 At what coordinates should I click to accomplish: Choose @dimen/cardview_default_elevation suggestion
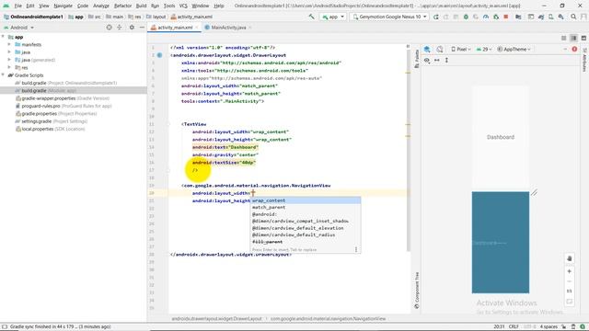coord(306,228)
